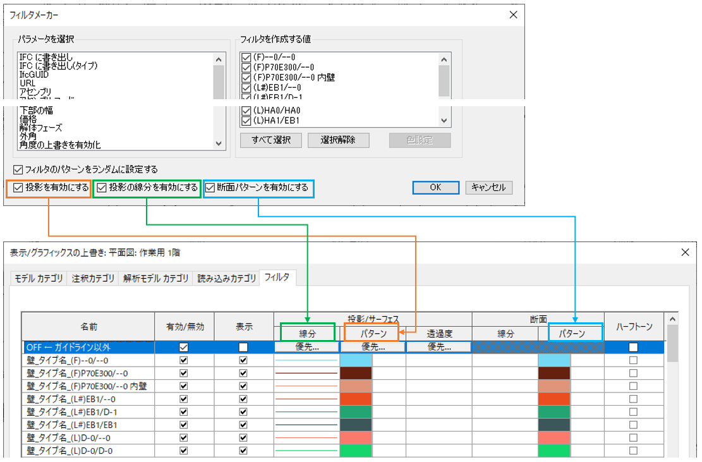Screen dimensions: 702x462
Task: Switch to 読み込みカテゴリ tab
Action: 227,279
